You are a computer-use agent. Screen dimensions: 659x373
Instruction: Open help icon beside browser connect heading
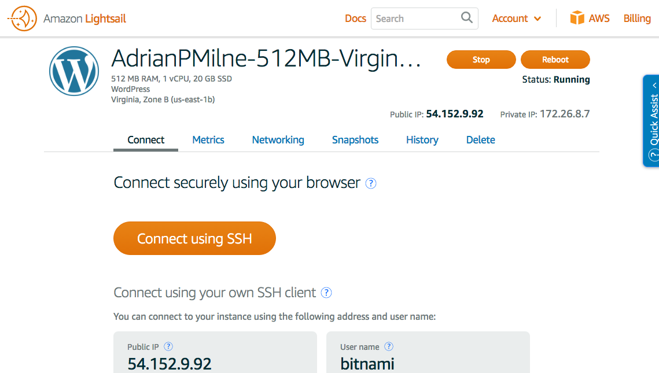coord(371,183)
